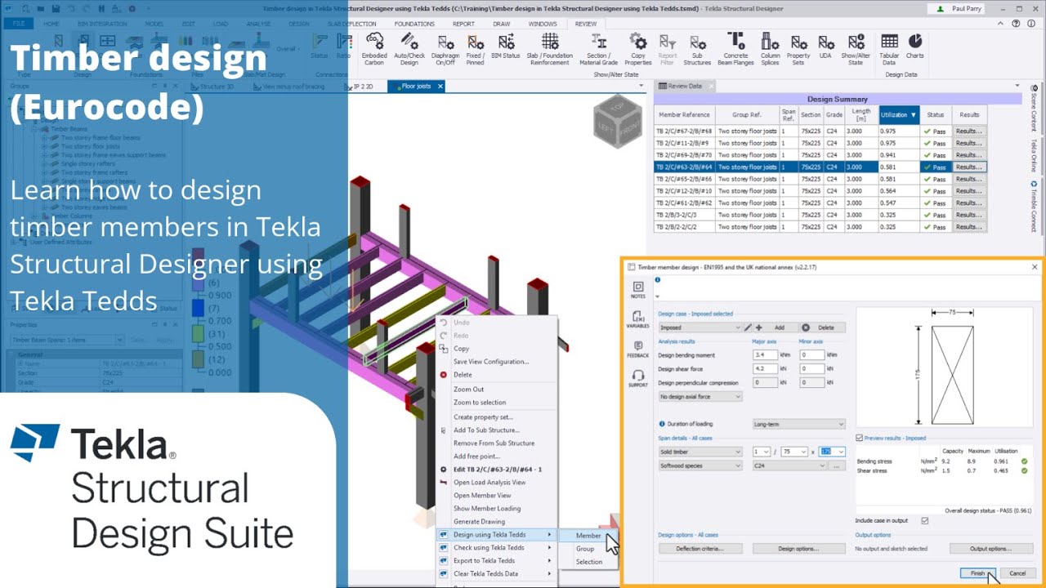Screen dimensions: 1046x588
Task: Open the Long-term duration of loading dropdown
Action: pyautogui.click(x=798, y=424)
